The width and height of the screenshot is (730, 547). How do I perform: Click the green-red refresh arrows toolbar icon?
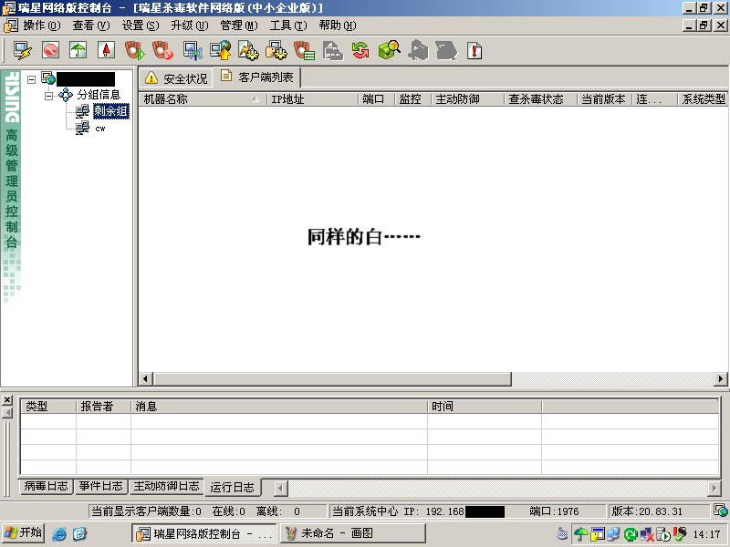[x=360, y=50]
